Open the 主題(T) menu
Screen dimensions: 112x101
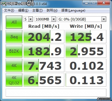pos(37,10)
